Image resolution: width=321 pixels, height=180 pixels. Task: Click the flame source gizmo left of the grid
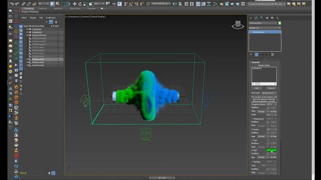coord(86,100)
